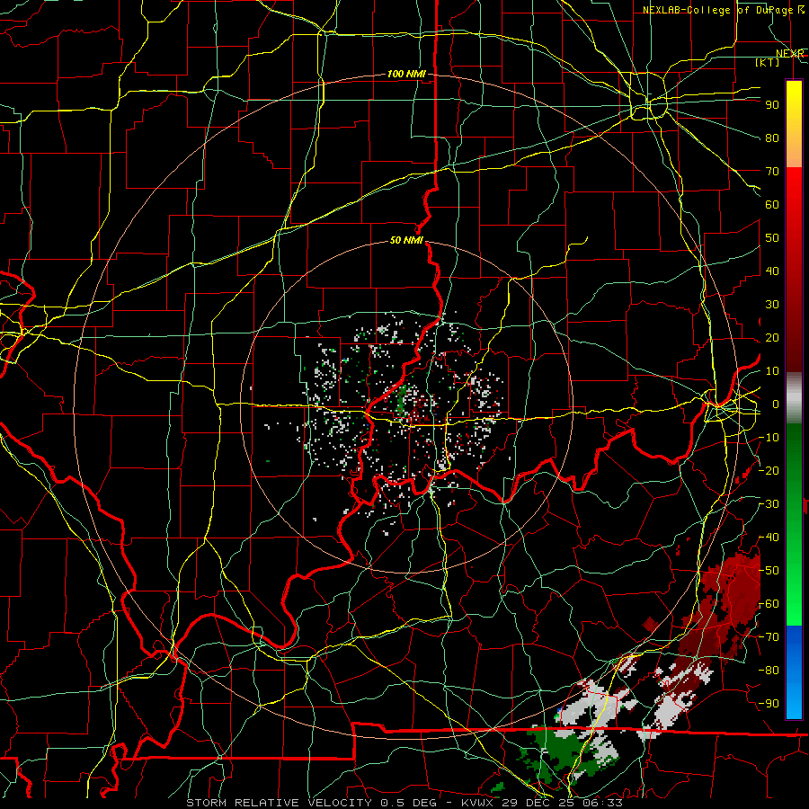Click the 20 value on velocity scale
Image resolution: width=809 pixels, height=809 pixels.
[x=772, y=337]
